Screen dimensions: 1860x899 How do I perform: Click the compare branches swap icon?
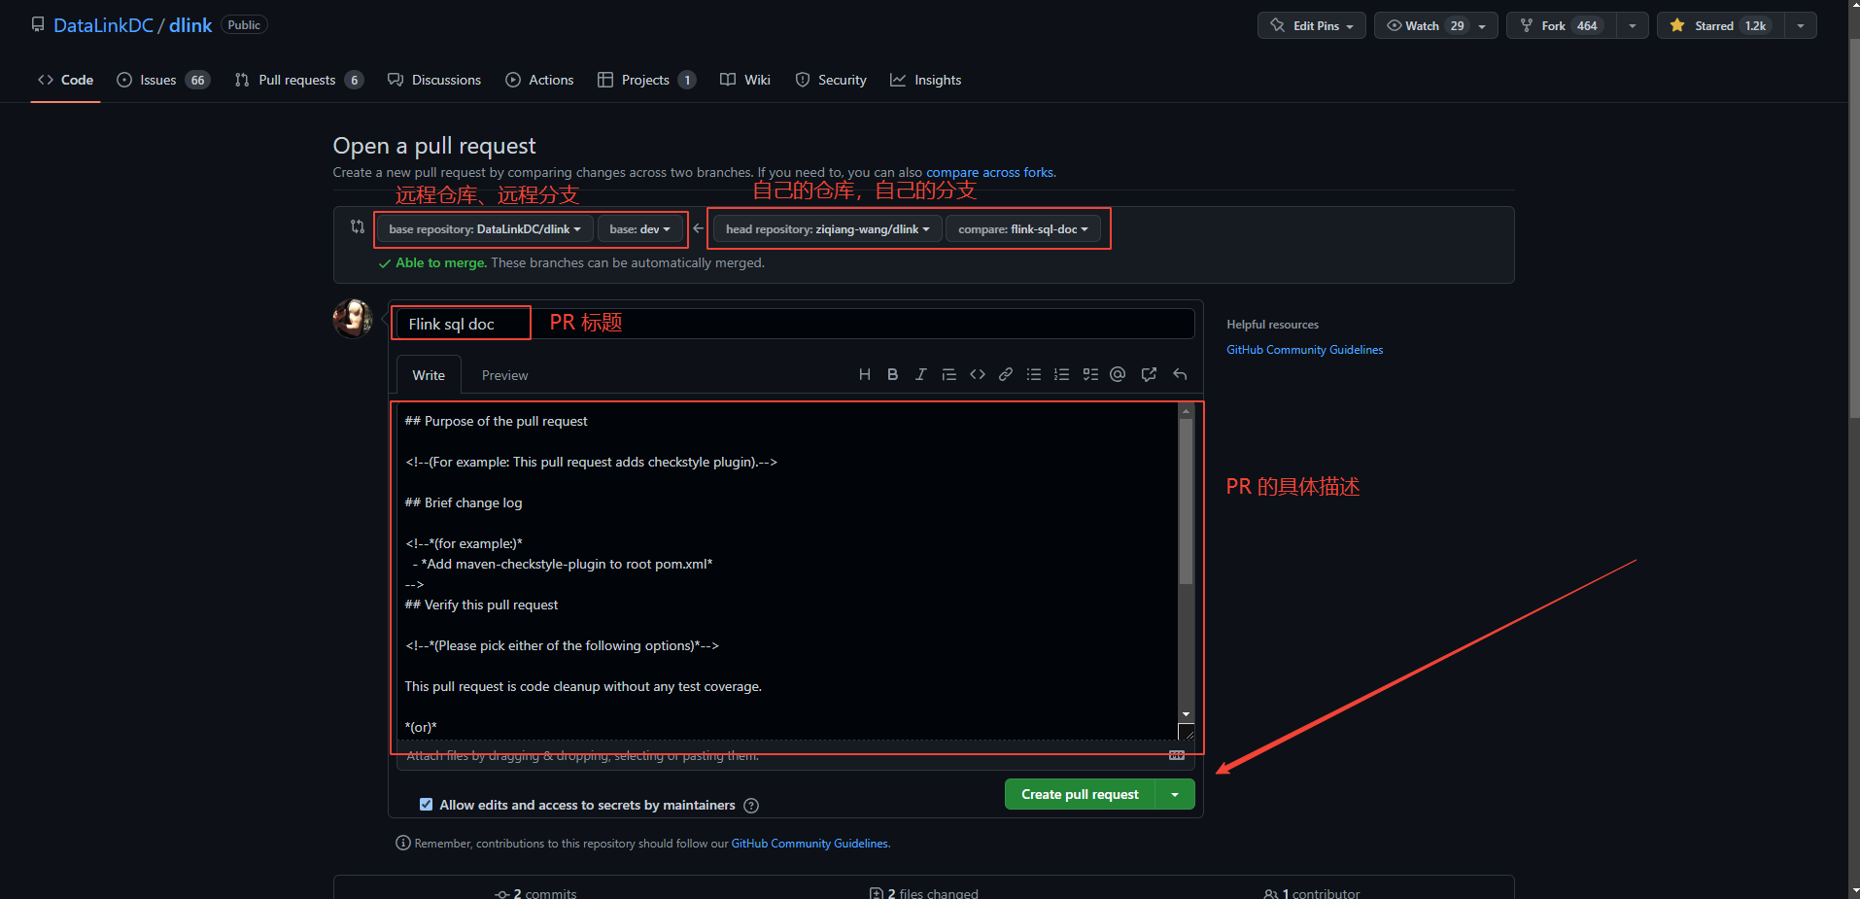[x=358, y=226]
